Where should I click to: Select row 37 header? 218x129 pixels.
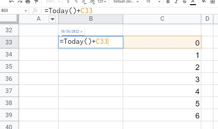tap(9, 91)
